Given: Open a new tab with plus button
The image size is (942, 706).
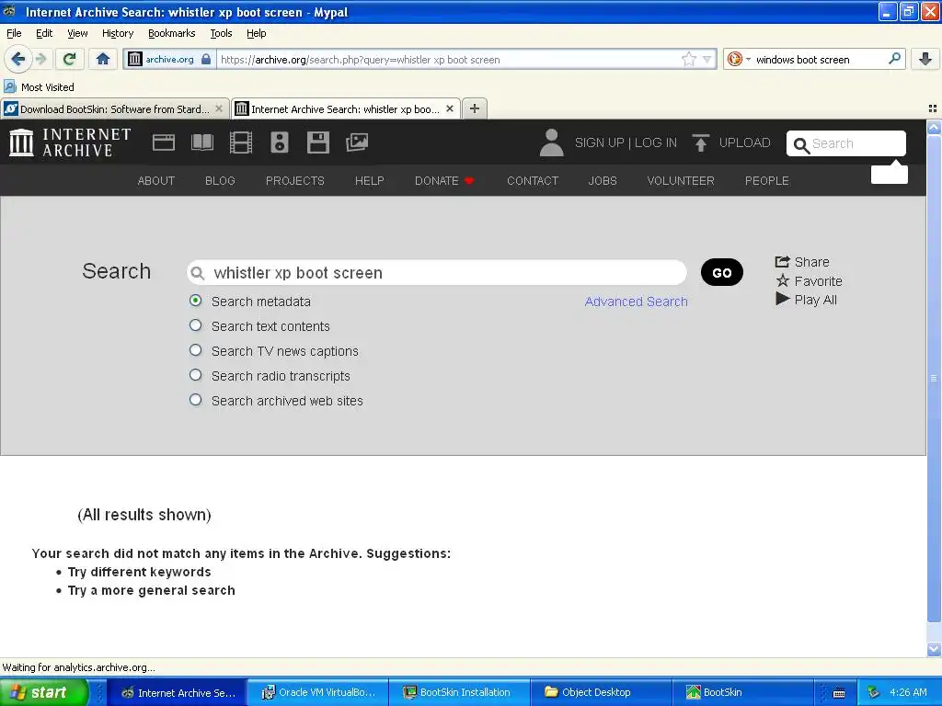Looking at the screenshot, I should [x=474, y=108].
